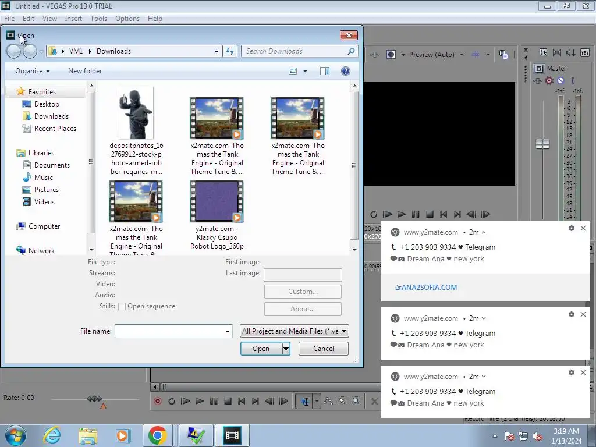The image size is (596, 447).
Task: Click the ANA2SOFIA.COM notification link
Action: coord(425,288)
